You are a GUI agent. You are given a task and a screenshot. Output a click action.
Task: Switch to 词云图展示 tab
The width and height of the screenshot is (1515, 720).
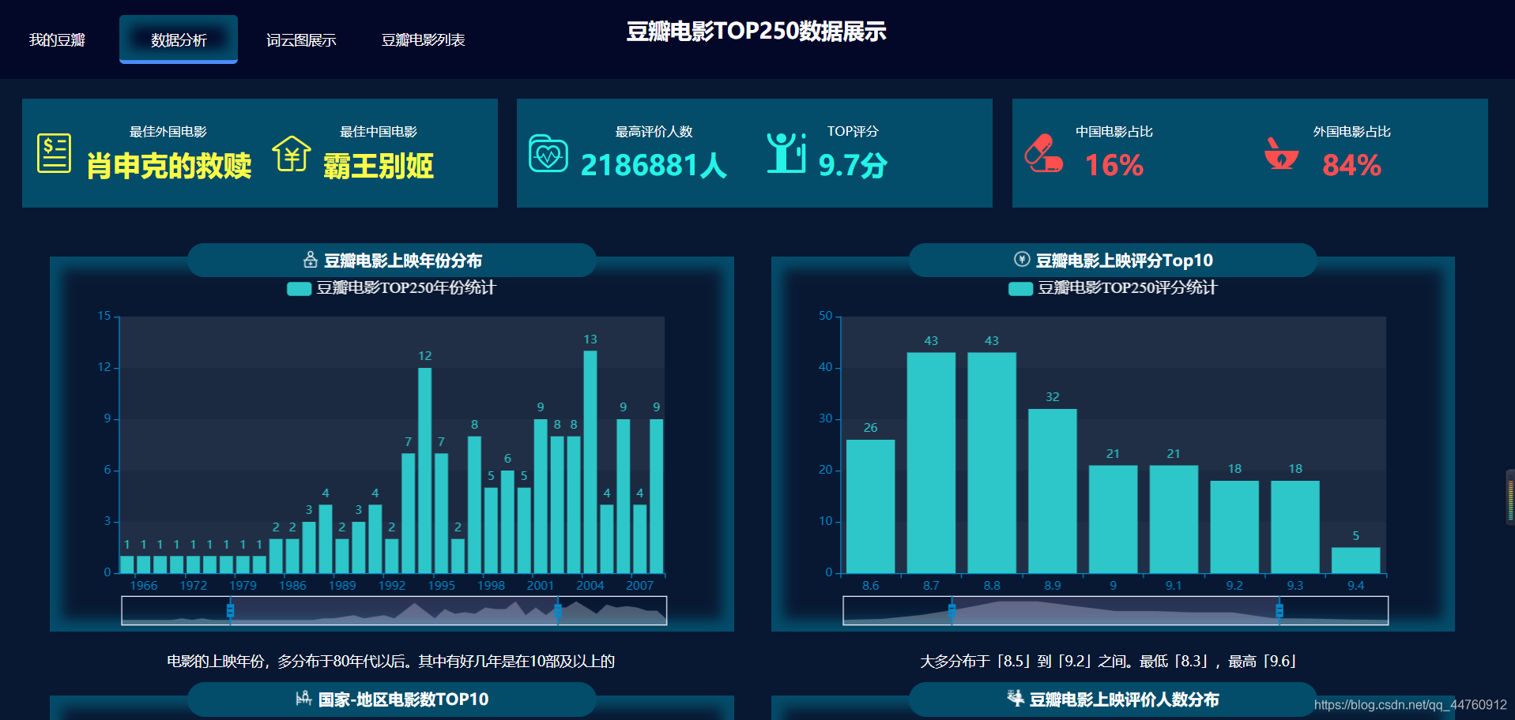301,39
